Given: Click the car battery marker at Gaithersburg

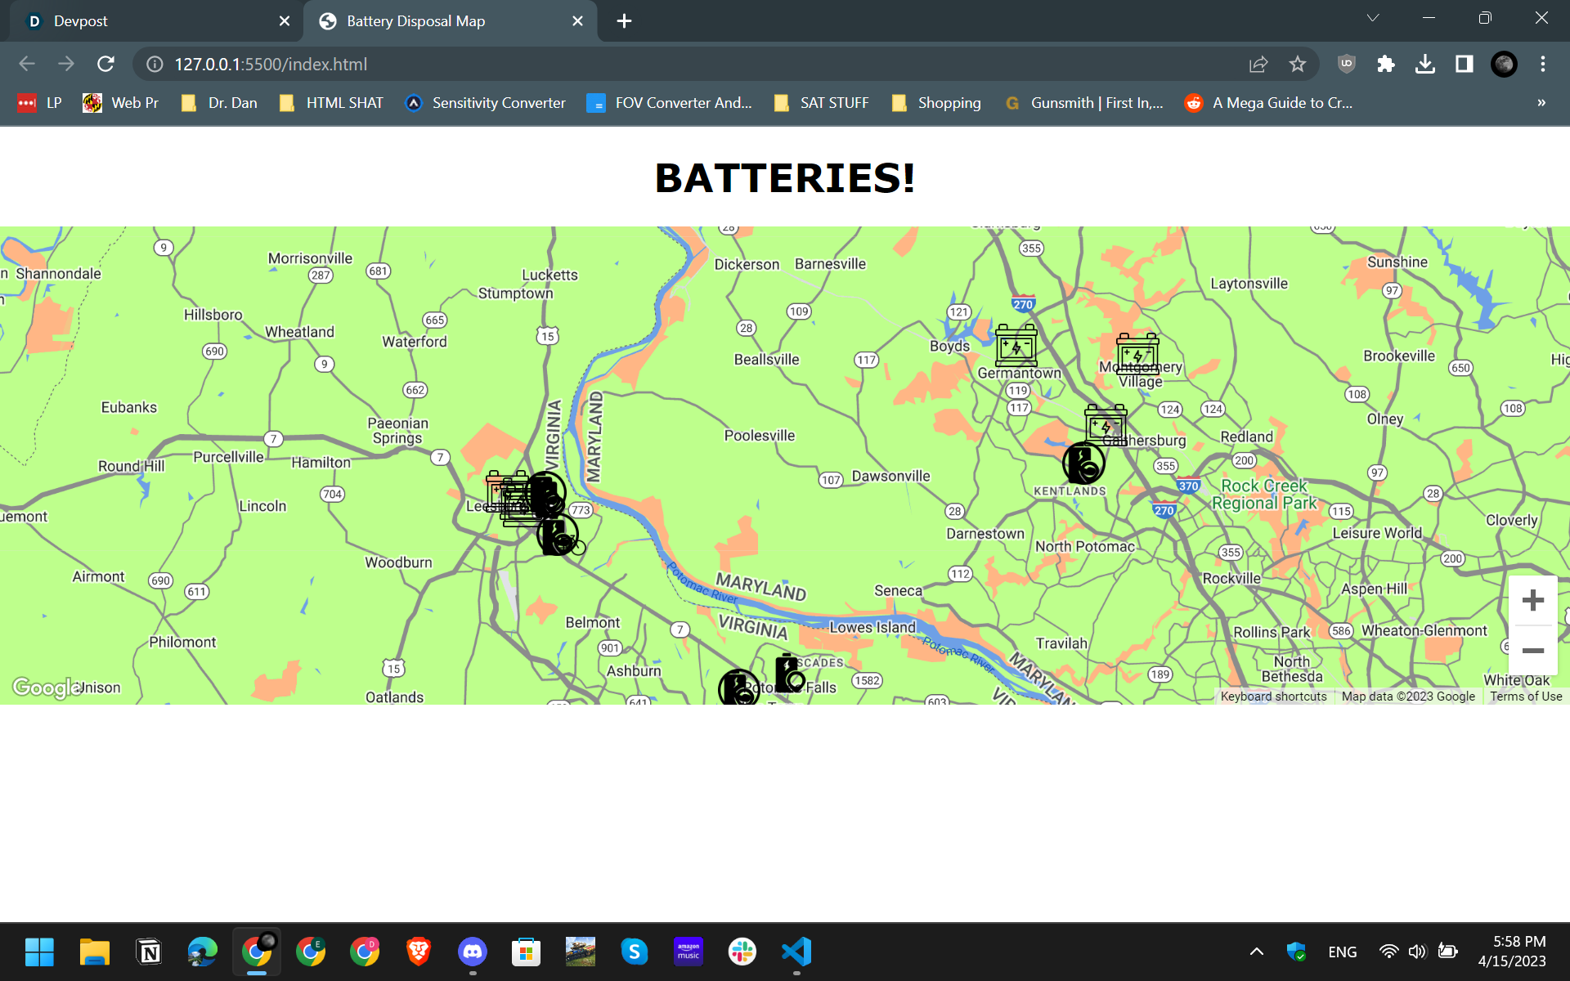Looking at the screenshot, I should click(1106, 424).
